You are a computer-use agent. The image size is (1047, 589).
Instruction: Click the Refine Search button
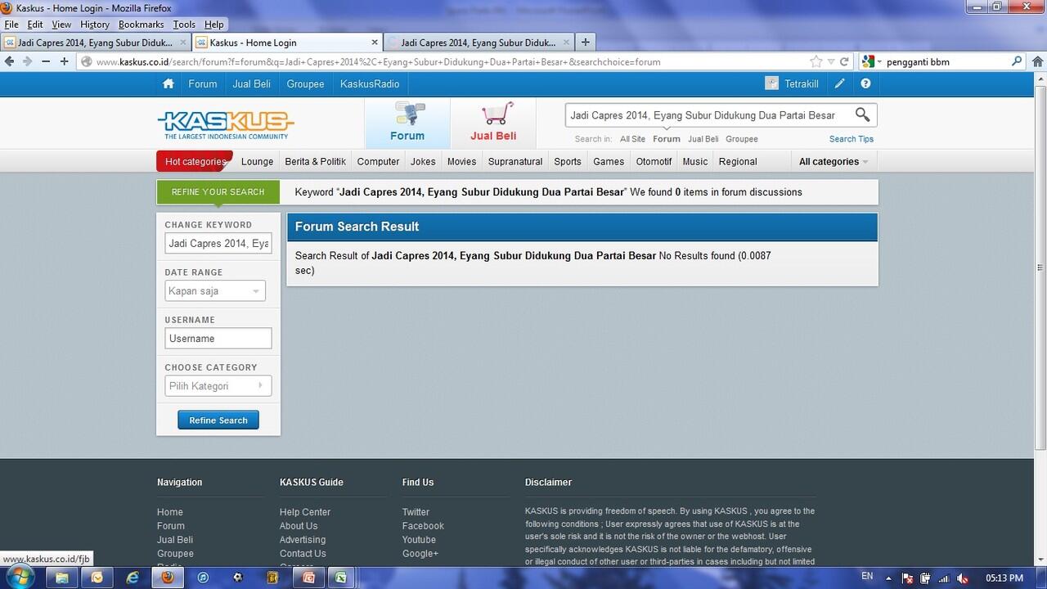tap(218, 420)
